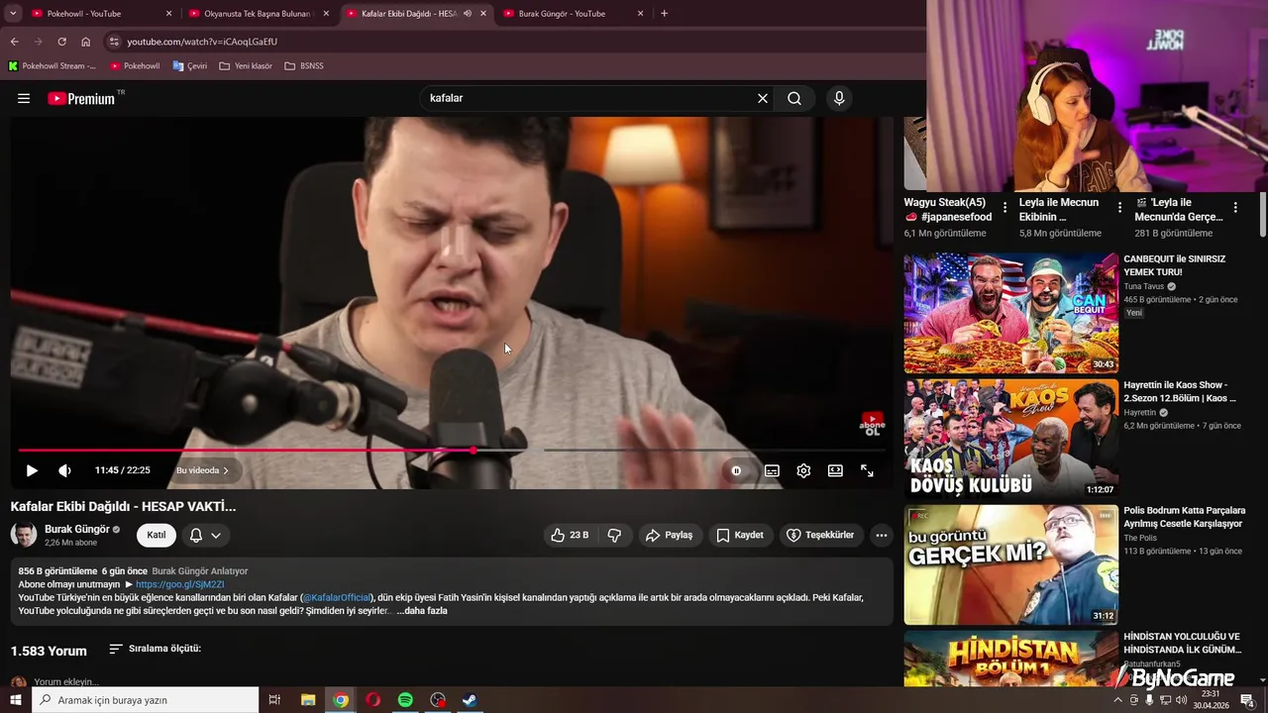The width and height of the screenshot is (1268, 713).
Task: Seek the video progress bar
Action: (451, 451)
